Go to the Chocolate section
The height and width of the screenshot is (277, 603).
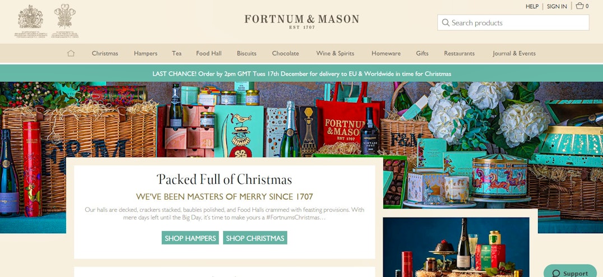[x=285, y=53]
